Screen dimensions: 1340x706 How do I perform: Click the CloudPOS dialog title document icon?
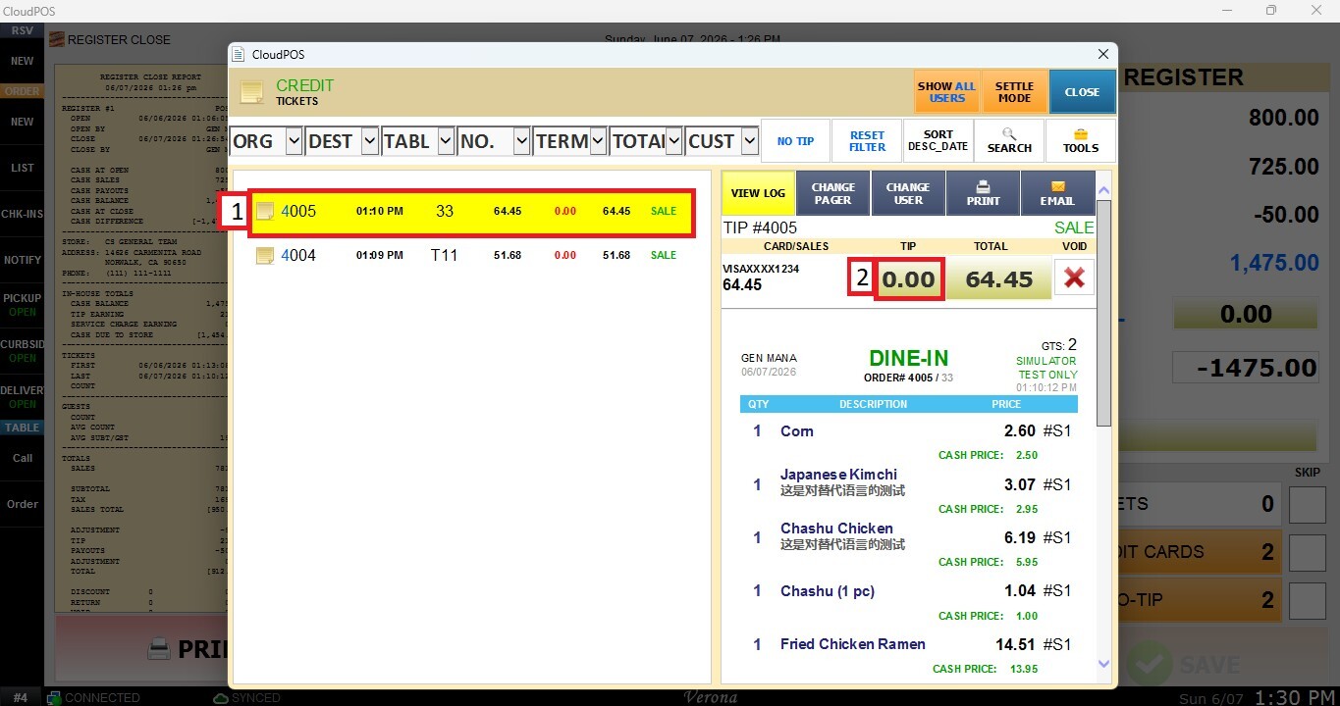pyautogui.click(x=238, y=54)
